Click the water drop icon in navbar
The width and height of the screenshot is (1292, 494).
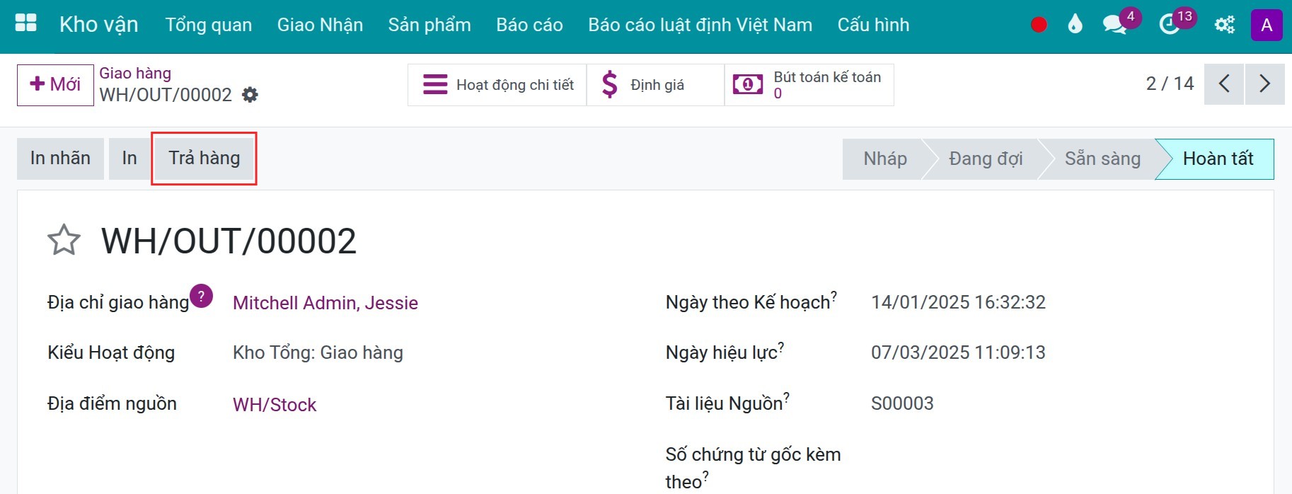click(1075, 25)
